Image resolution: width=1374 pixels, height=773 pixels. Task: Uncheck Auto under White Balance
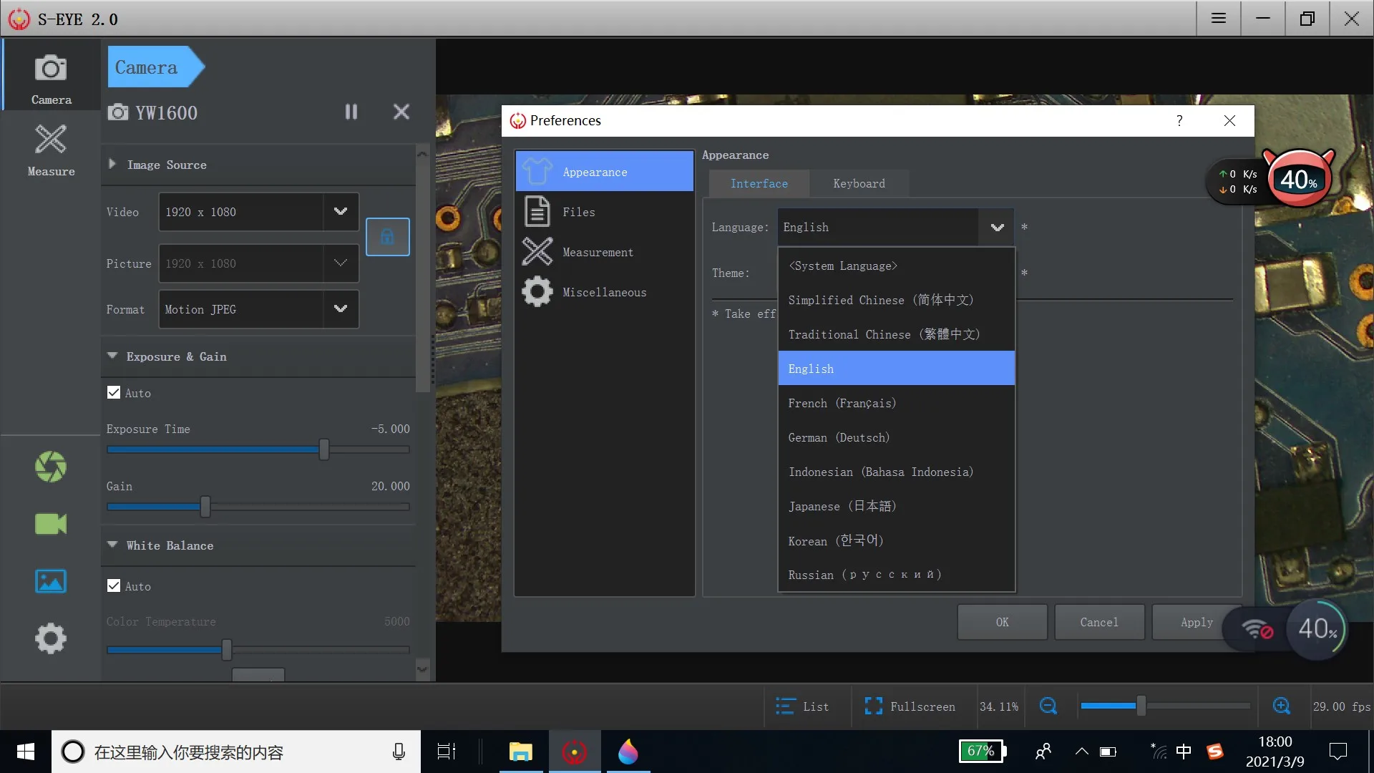114,586
